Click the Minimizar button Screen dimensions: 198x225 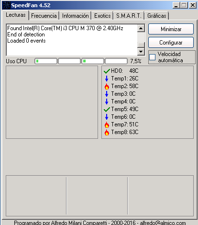(x=171, y=29)
